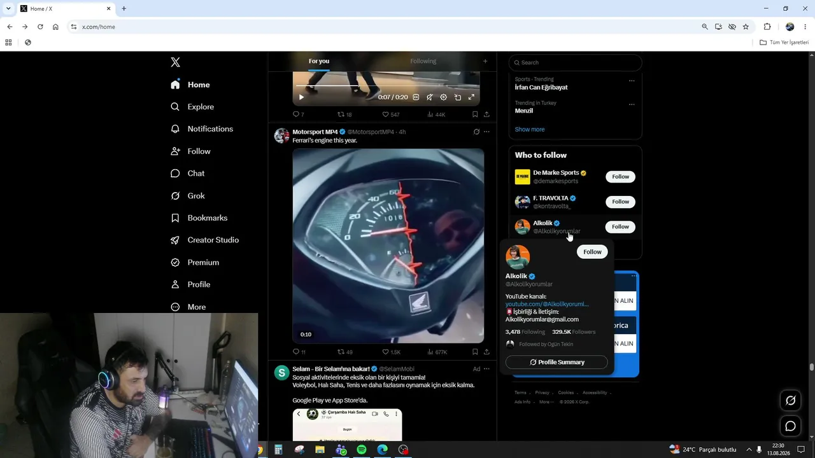This screenshot has width=815, height=458.
Task: Follow Alkolik in the Who to follow list
Action: pyautogui.click(x=620, y=226)
